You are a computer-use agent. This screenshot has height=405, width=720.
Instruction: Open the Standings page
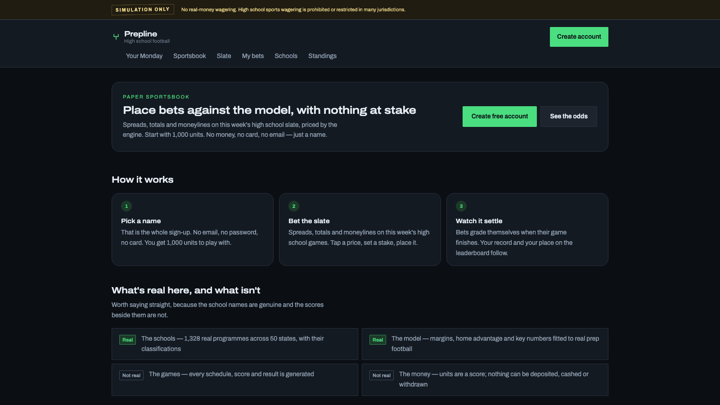322,56
